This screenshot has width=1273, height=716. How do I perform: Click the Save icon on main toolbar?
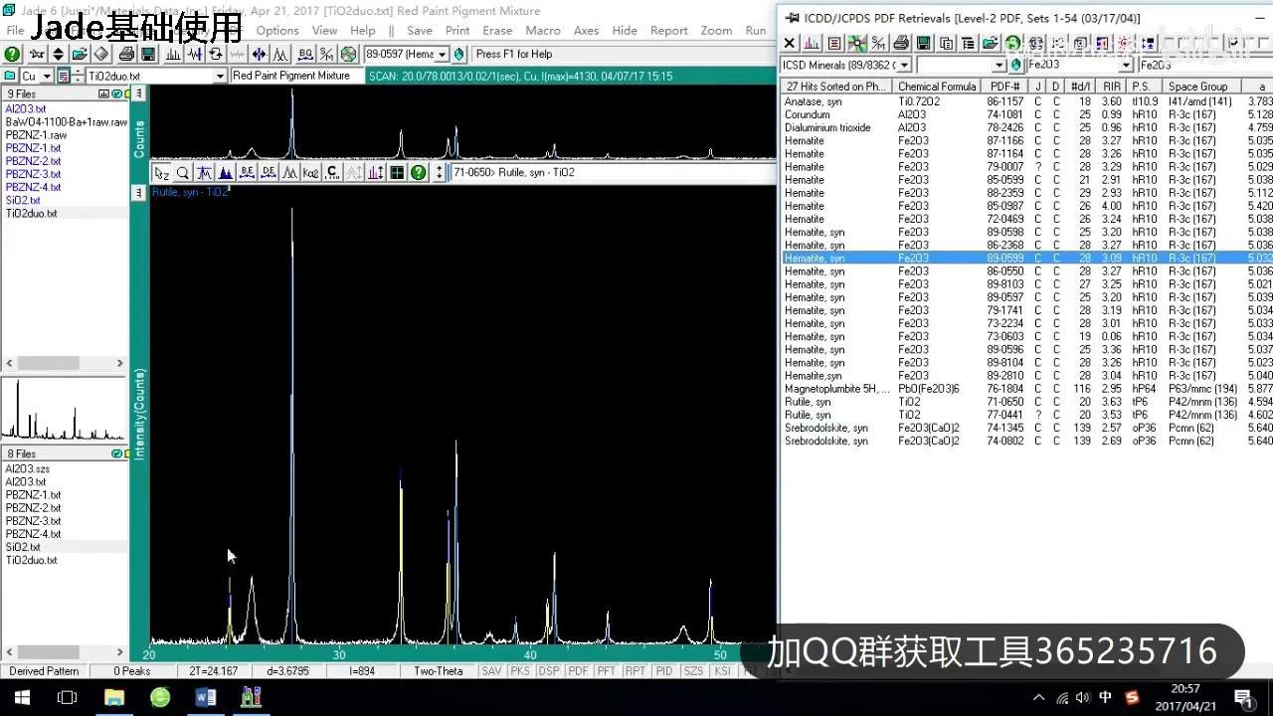click(x=149, y=53)
